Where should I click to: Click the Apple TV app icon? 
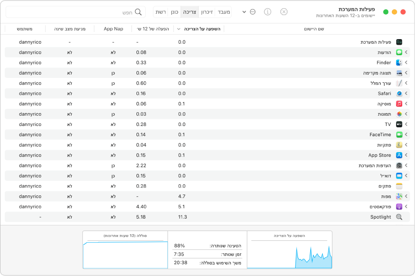(x=399, y=125)
